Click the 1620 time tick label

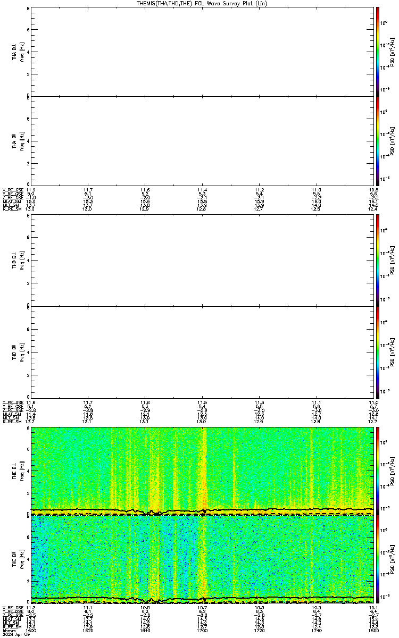(x=88, y=631)
